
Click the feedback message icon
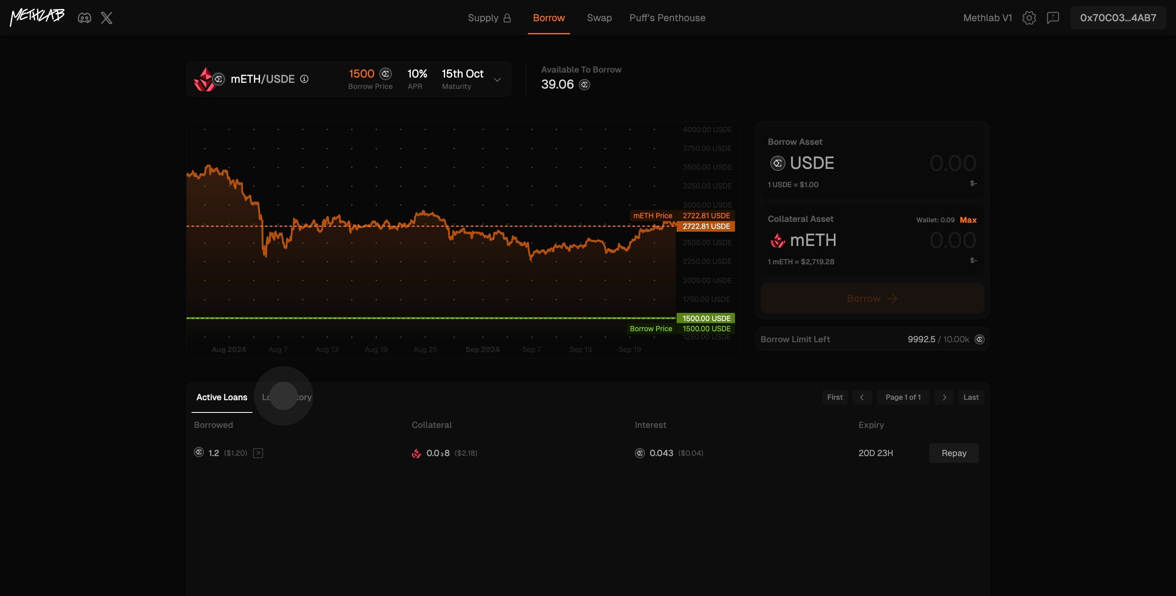[x=1053, y=18]
